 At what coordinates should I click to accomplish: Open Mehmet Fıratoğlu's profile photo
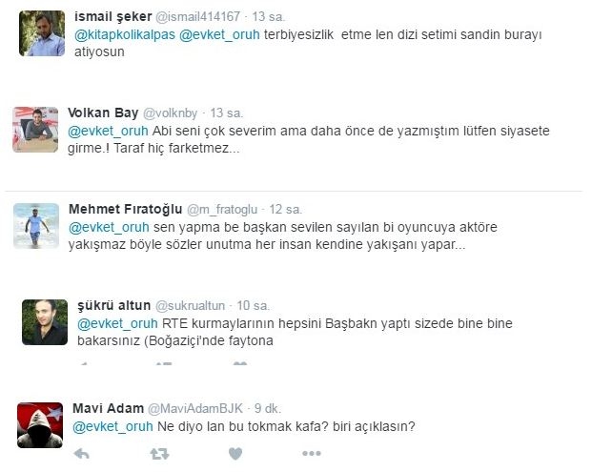pyautogui.click(x=36, y=226)
